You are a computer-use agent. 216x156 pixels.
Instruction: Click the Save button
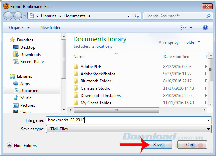[x=158, y=145]
